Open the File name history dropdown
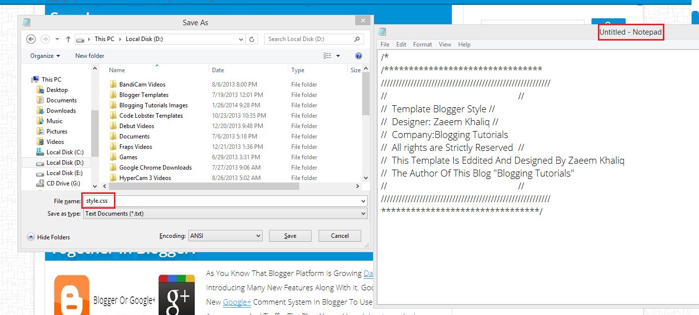699x315 pixels. (363, 202)
